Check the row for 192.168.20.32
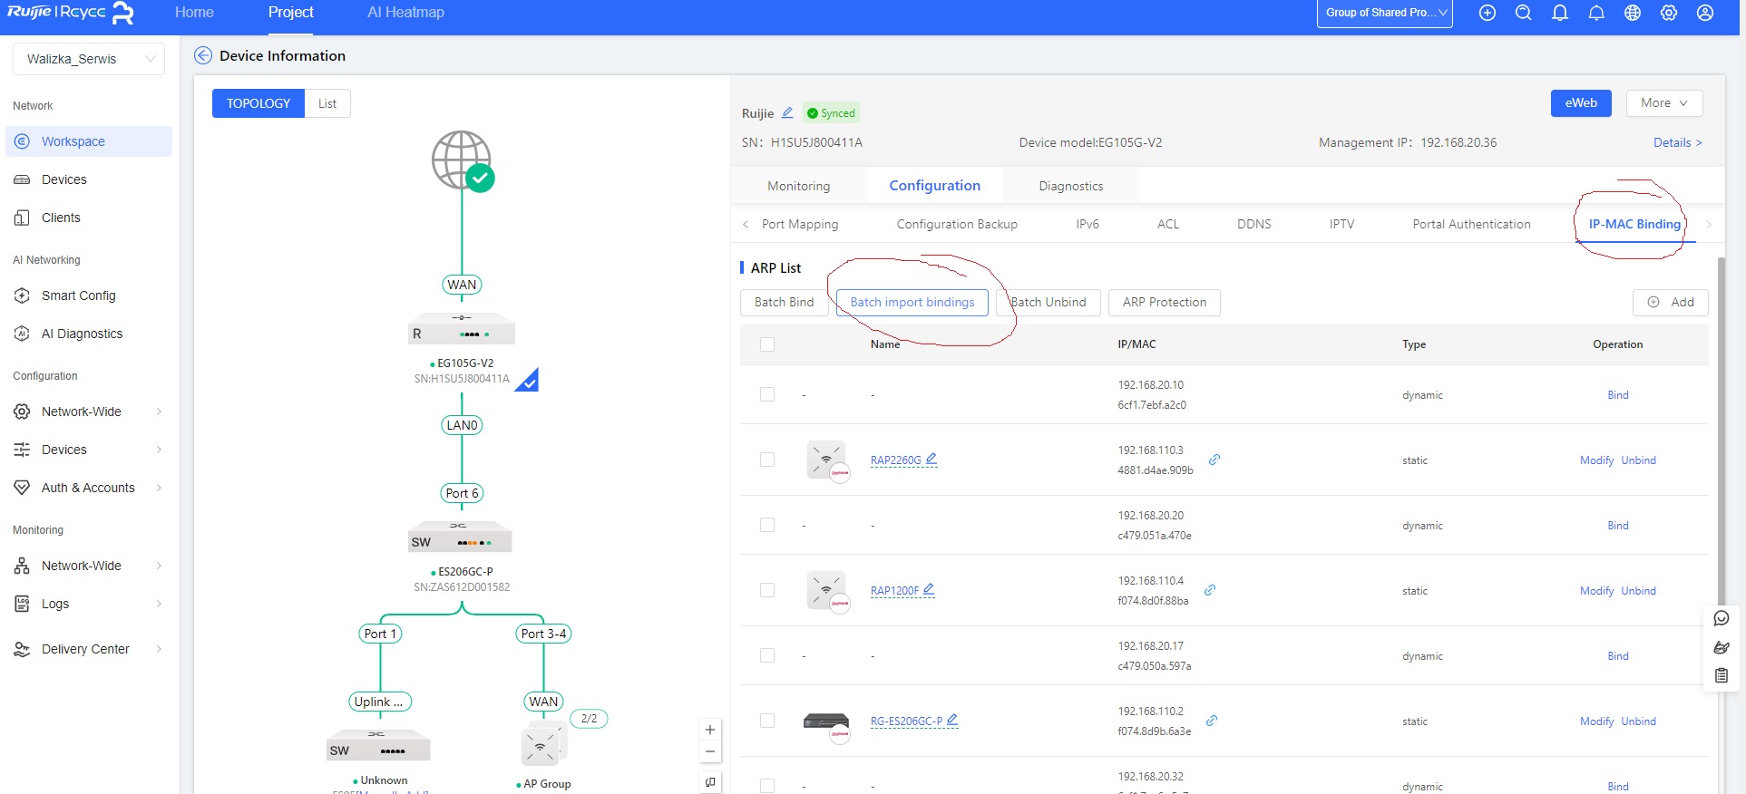This screenshot has height=794, width=1746. 767,786
